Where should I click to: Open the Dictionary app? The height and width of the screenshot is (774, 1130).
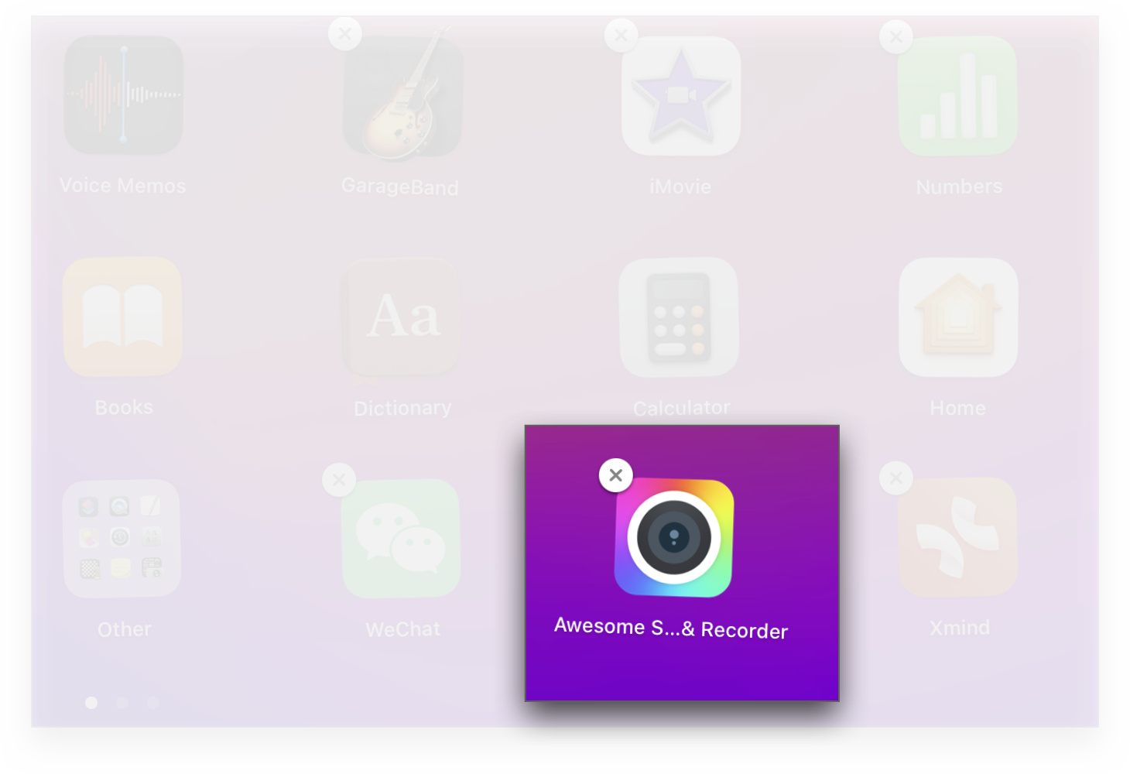tap(402, 317)
